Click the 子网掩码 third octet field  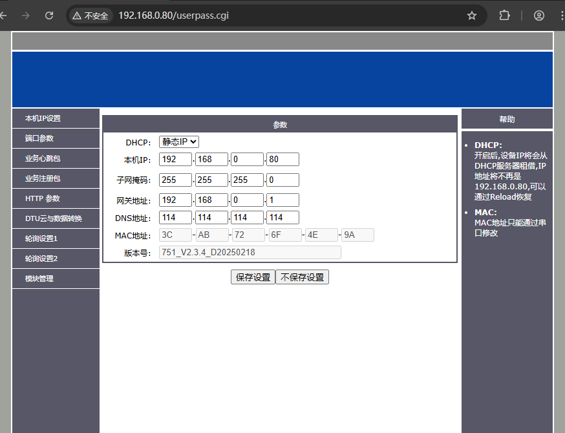coord(247,180)
